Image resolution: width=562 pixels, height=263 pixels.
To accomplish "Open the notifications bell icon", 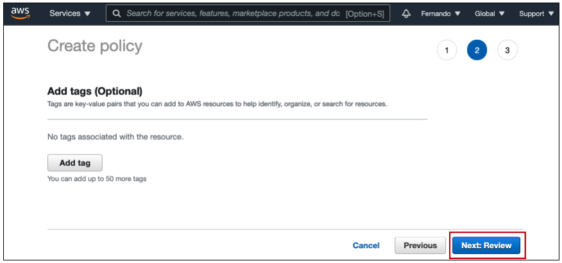I will [406, 13].
